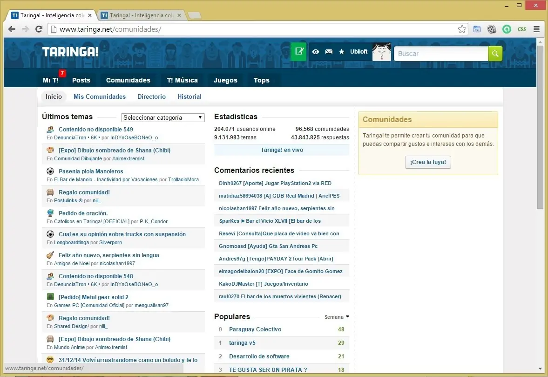Open the Ubiloft username link

(359, 51)
